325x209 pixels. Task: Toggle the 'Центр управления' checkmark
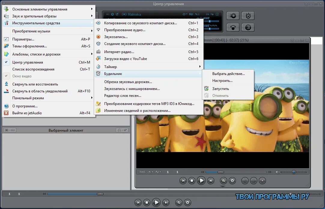(x=6, y=62)
